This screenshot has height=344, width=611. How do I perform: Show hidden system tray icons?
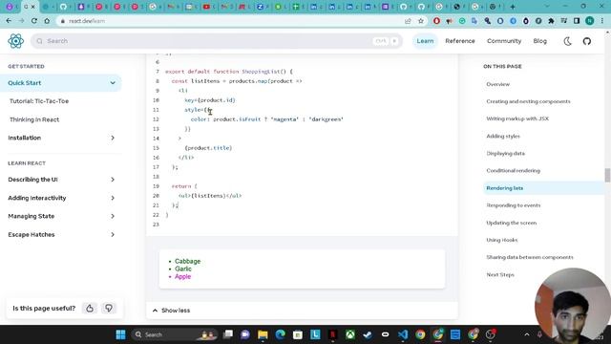tap(527, 334)
